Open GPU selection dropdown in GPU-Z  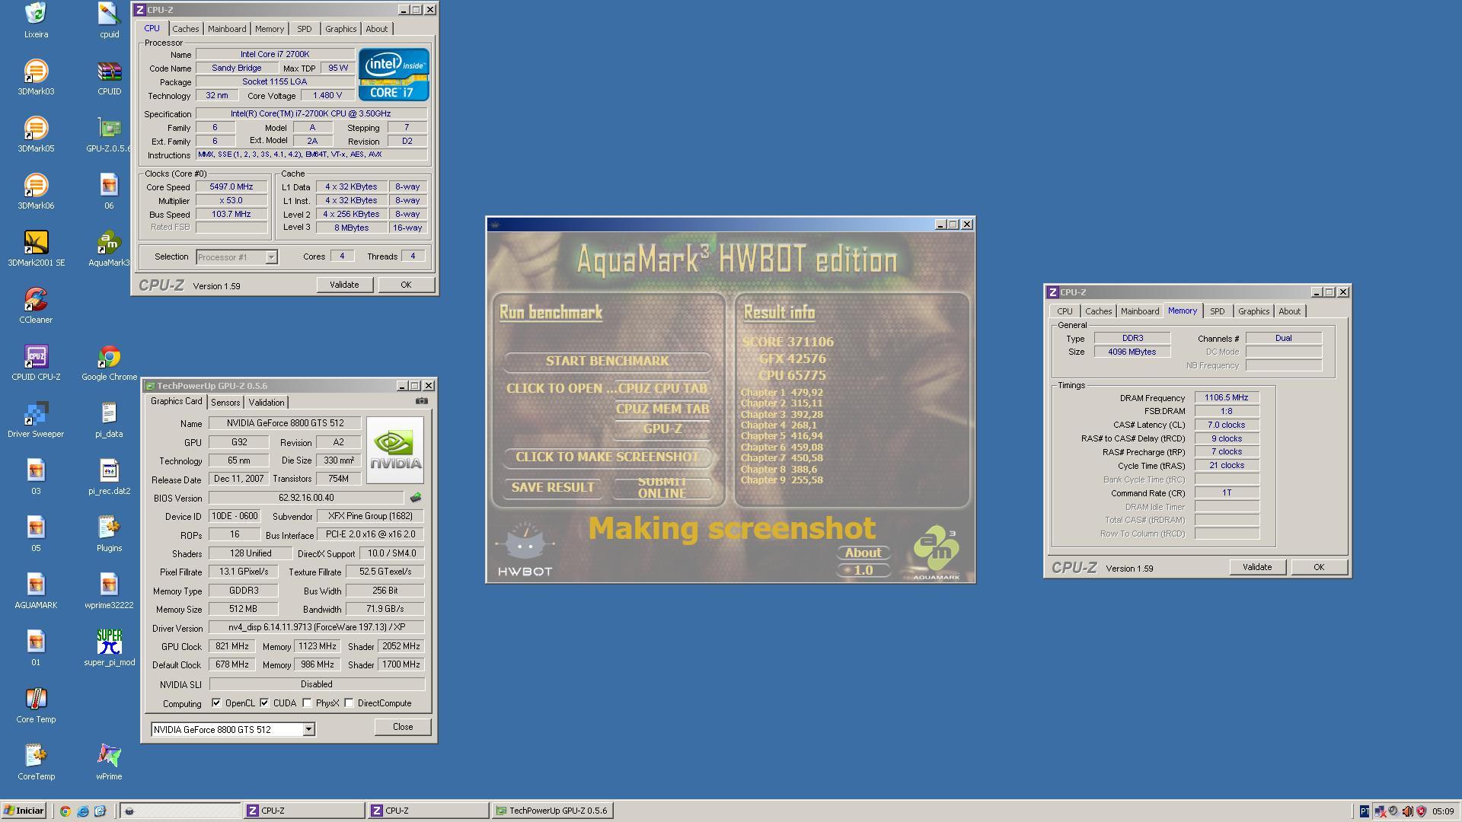point(308,729)
